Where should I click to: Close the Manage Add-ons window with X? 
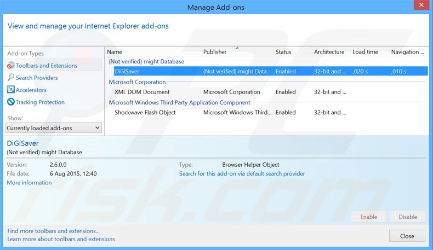[x=421, y=5]
